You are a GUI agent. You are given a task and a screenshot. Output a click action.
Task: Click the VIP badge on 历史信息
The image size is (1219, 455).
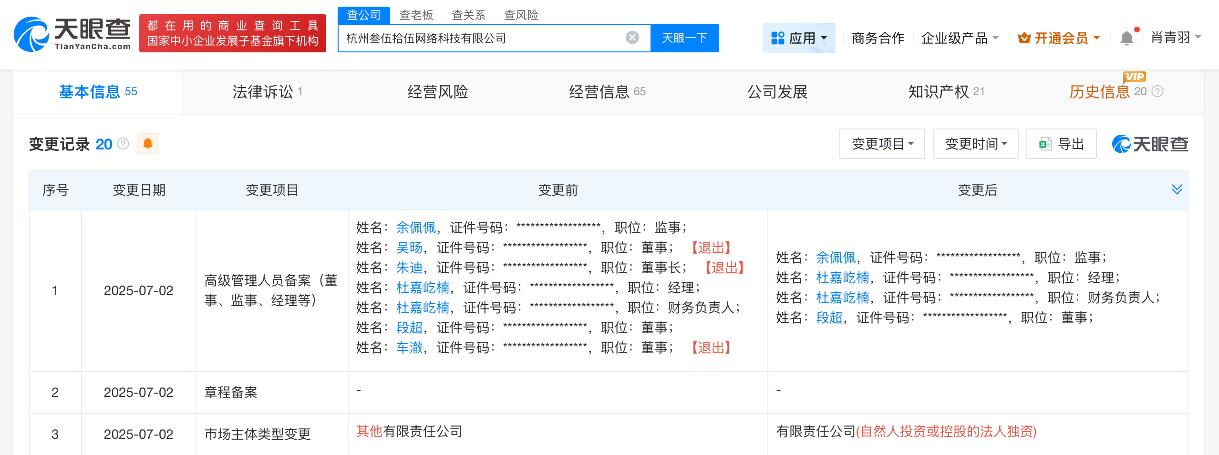point(1135,77)
